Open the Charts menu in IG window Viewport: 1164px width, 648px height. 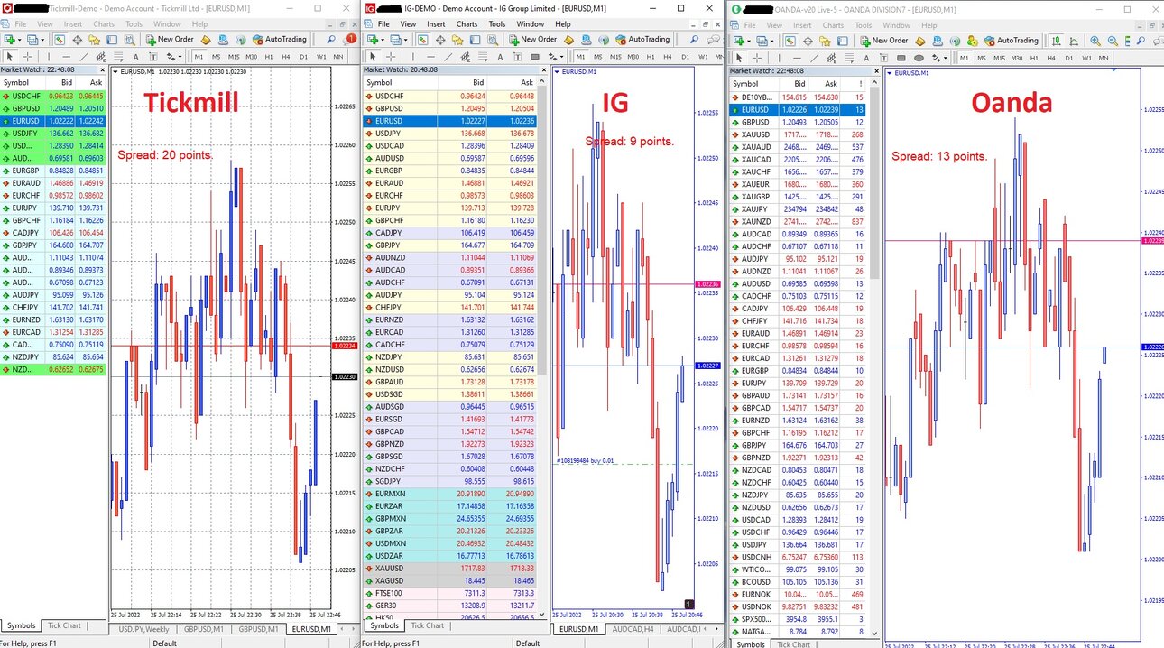click(467, 24)
